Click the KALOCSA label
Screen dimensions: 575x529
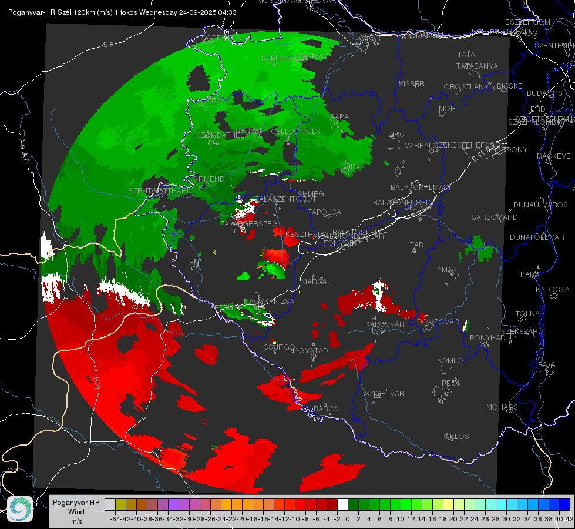tap(553, 289)
